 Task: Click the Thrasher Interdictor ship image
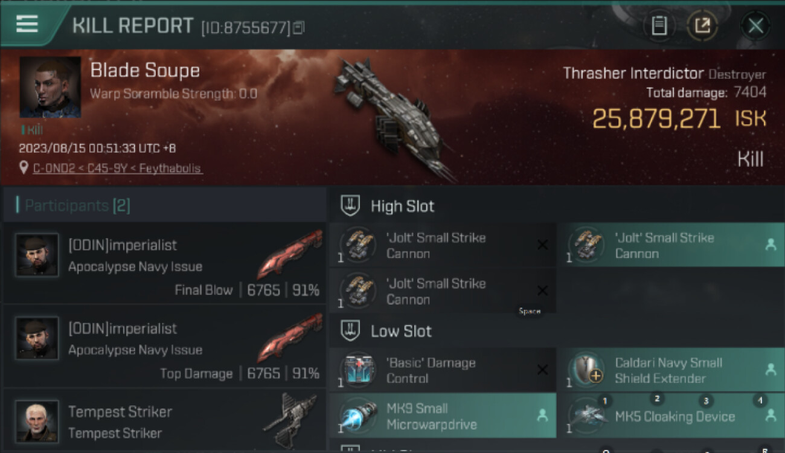click(396, 118)
